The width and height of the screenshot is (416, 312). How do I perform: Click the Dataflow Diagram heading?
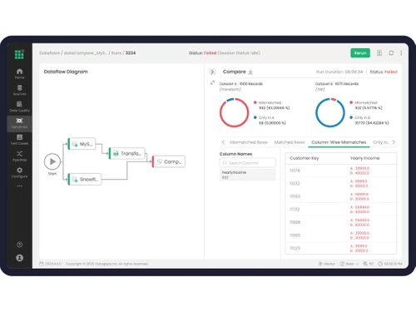pos(66,72)
